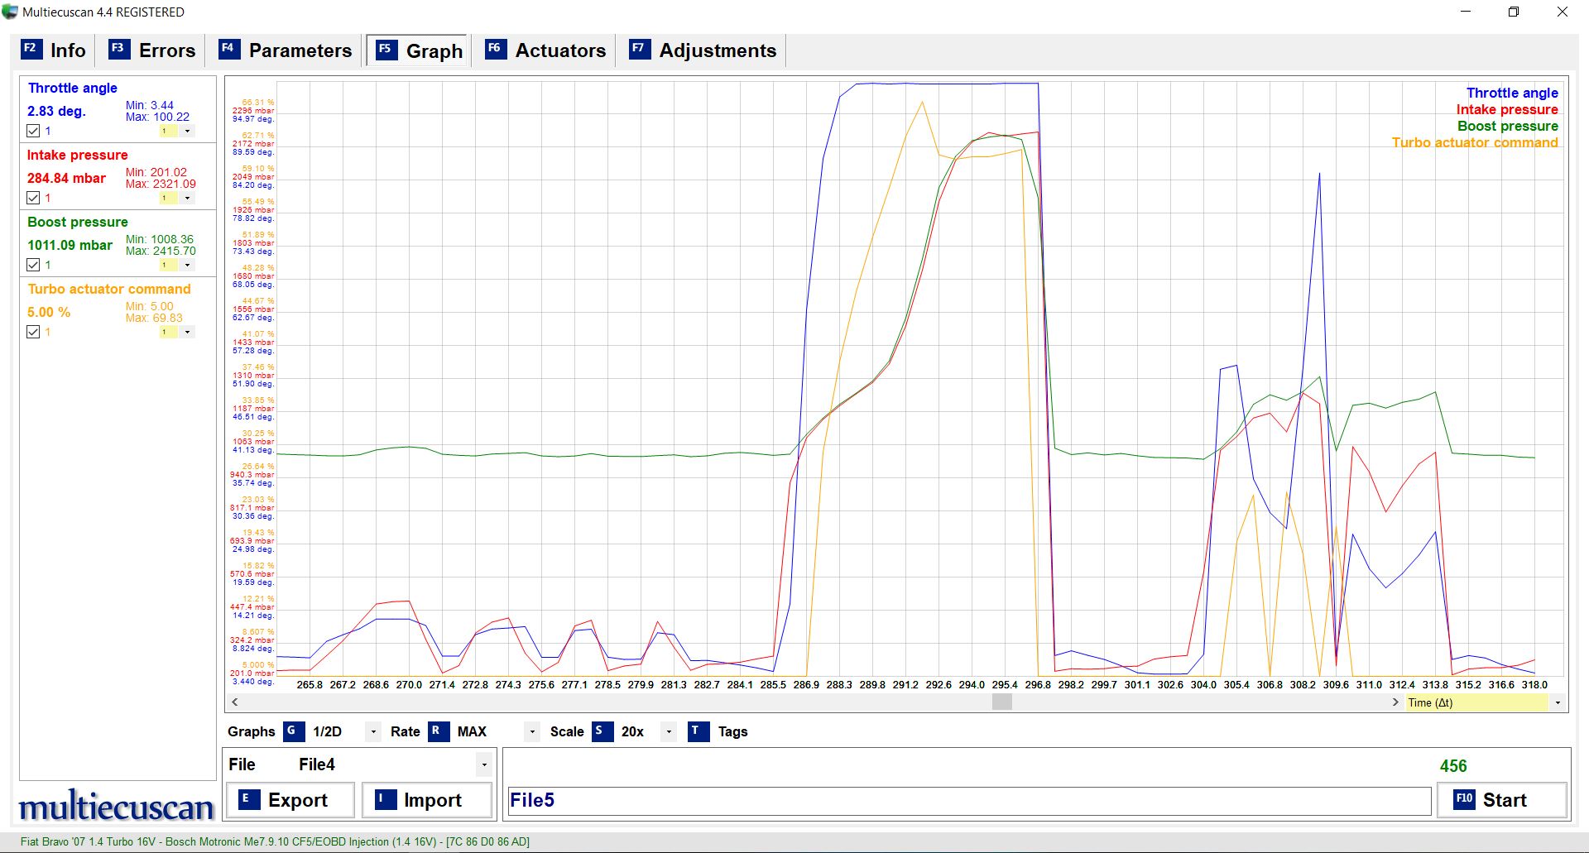Click the graph horizontal scrollbar thumb
This screenshot has height=853, width=1589.
[x=1001, y=702]
